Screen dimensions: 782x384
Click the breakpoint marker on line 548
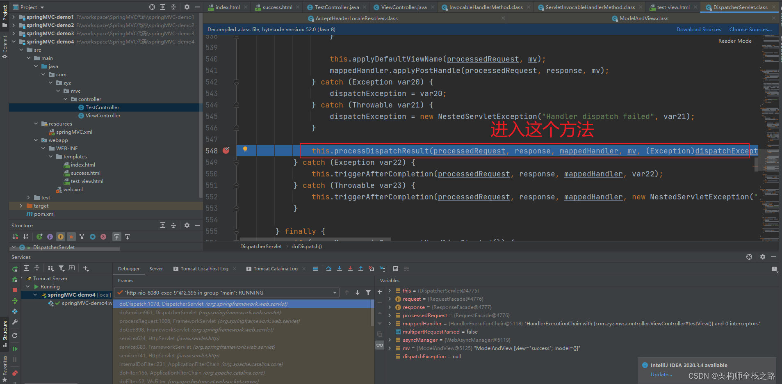click(x=226, y=150)
